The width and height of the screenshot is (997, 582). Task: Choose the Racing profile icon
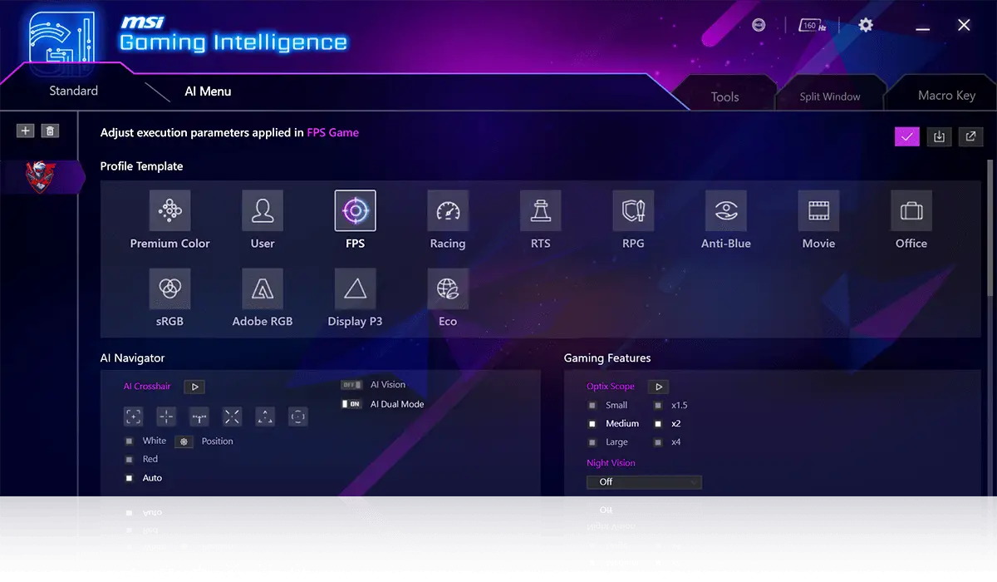point(448,210)
